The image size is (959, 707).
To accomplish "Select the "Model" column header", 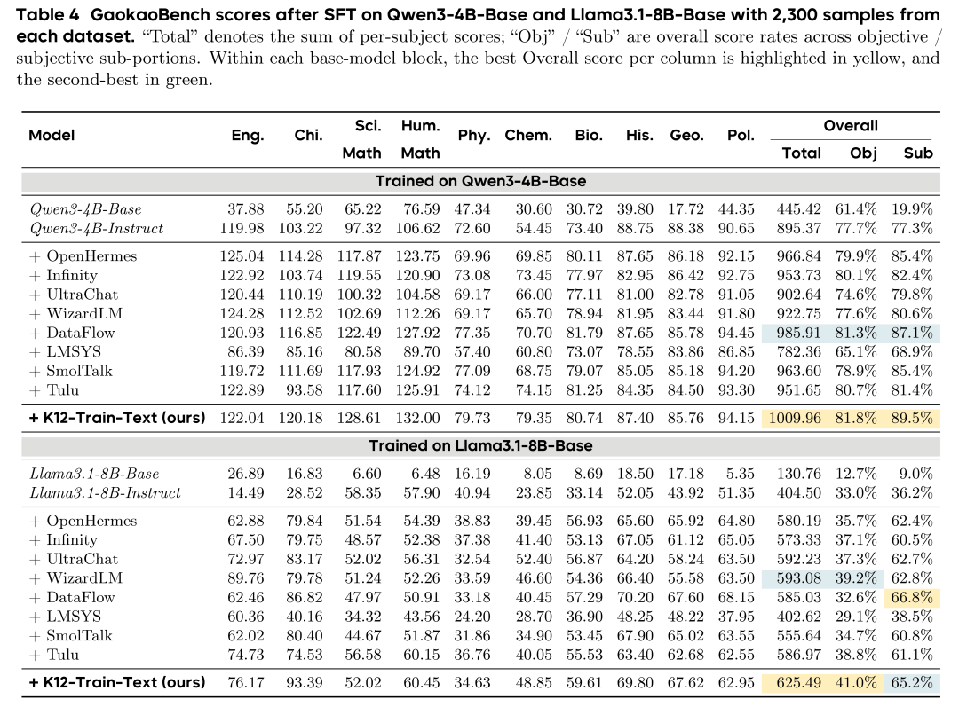I will point(52,135).
